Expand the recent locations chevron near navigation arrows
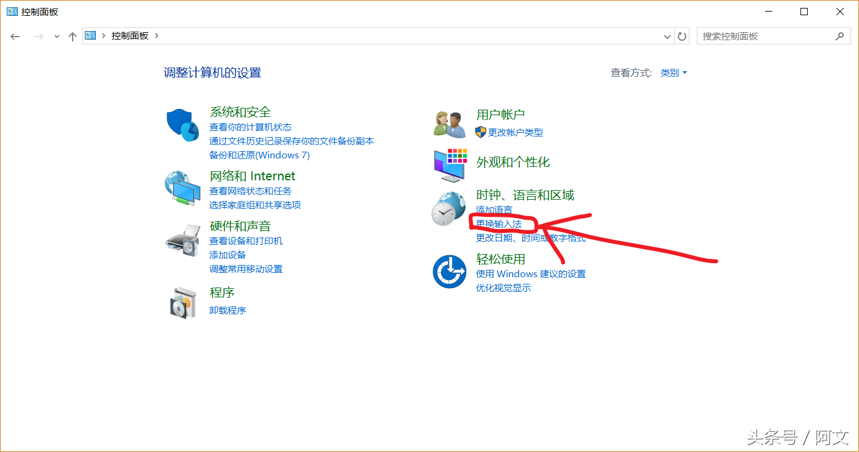The image size is (859, 452). coord(57,37)
